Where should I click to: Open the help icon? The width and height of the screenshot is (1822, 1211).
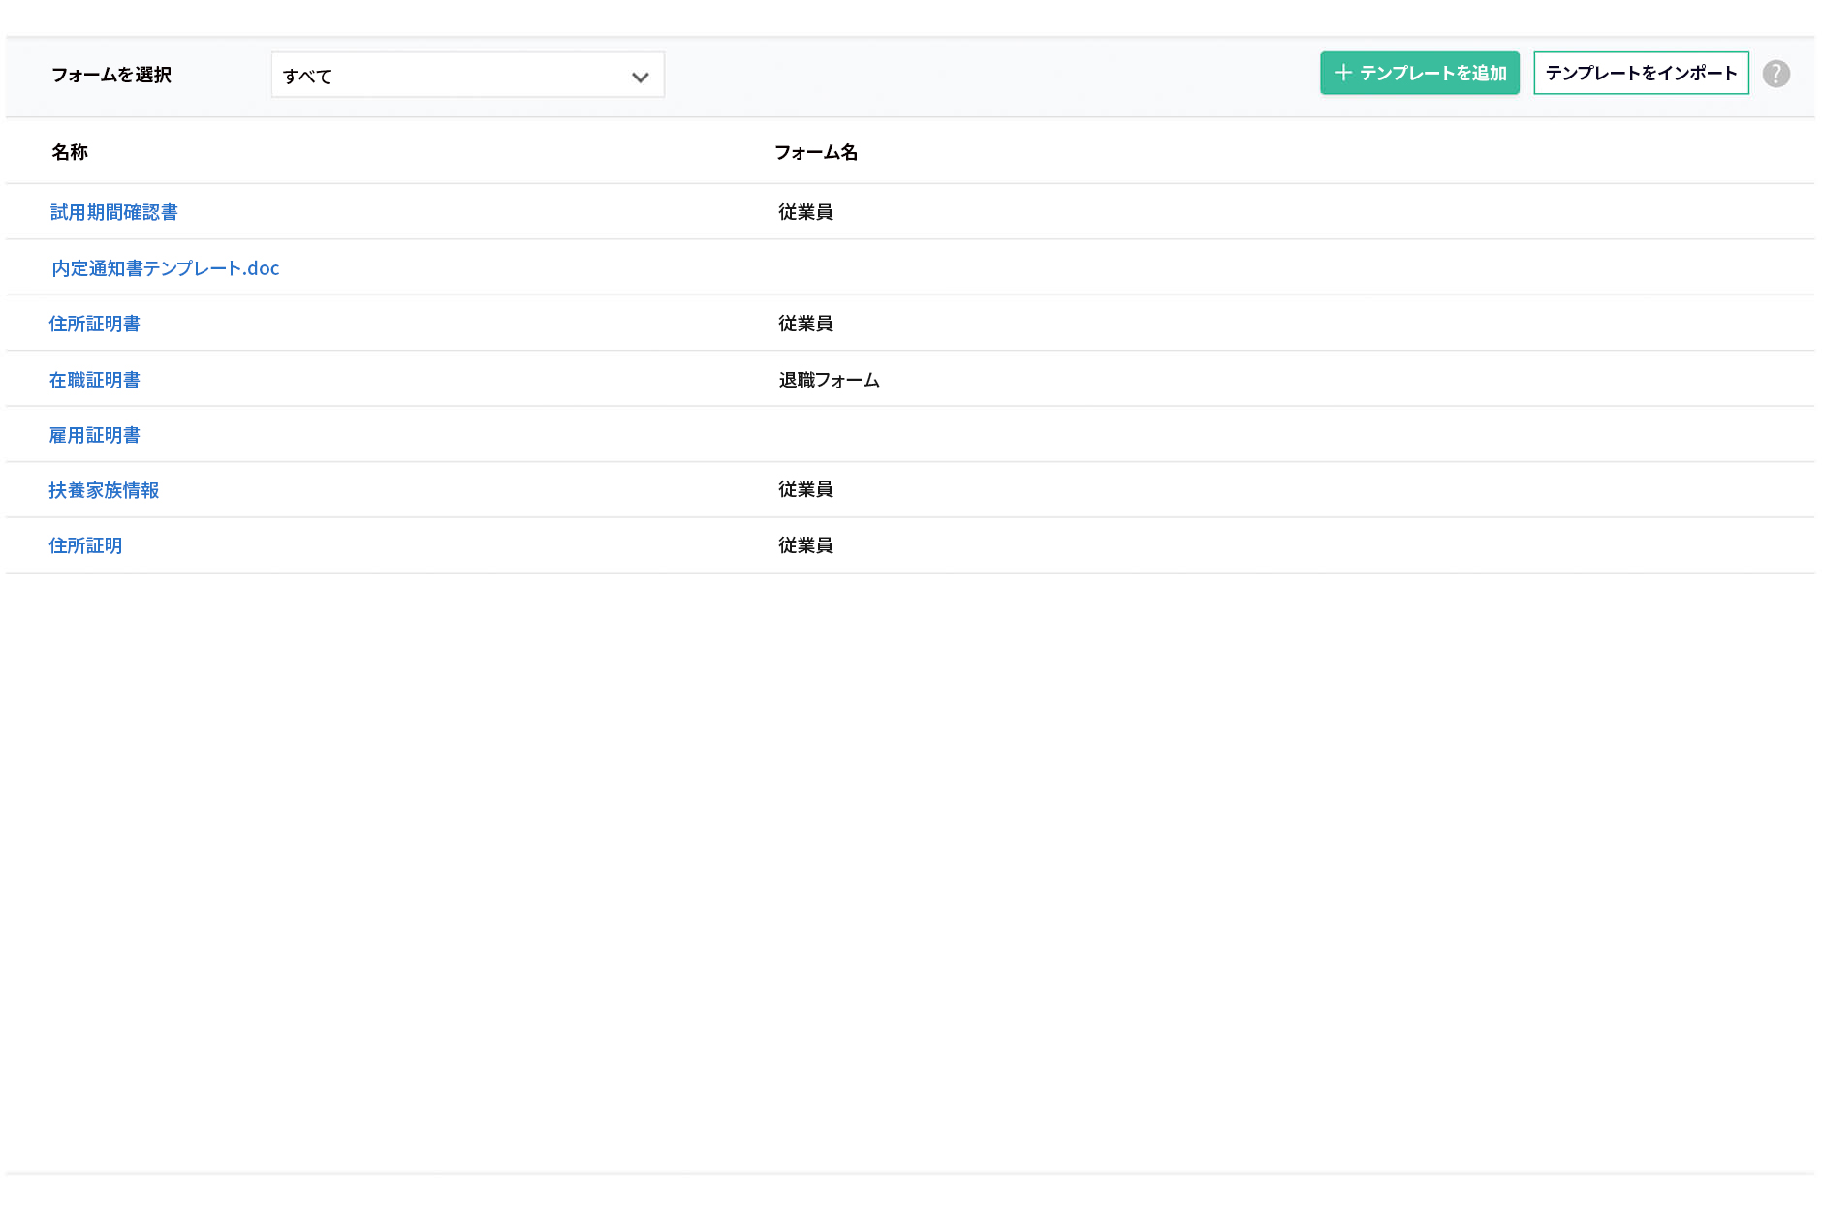pyautogui.click(x=1777, y=73)
